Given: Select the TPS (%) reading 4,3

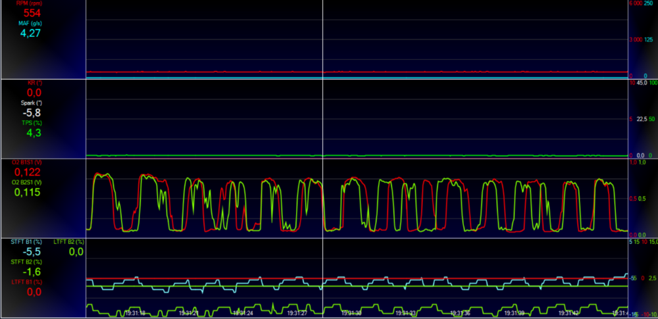Looking at the screenshot, I should pyautogui.click(x=30, y=133).
